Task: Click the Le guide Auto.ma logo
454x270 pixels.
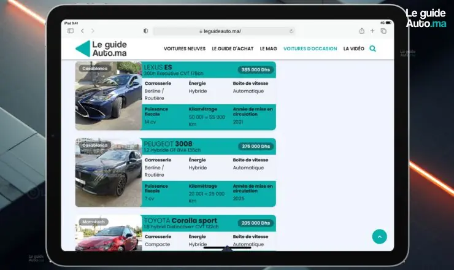Action: coord(101,48)
